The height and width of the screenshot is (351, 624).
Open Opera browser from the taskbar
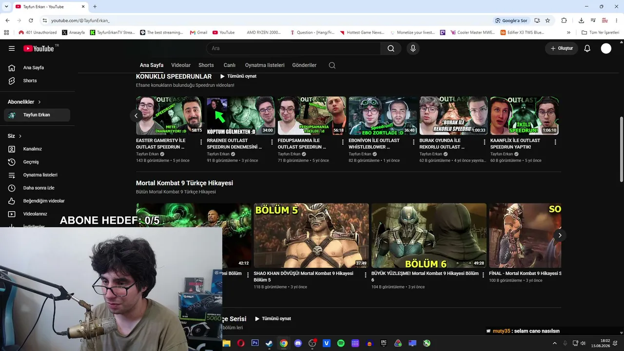pyautogui.click(x=240, y=343)
